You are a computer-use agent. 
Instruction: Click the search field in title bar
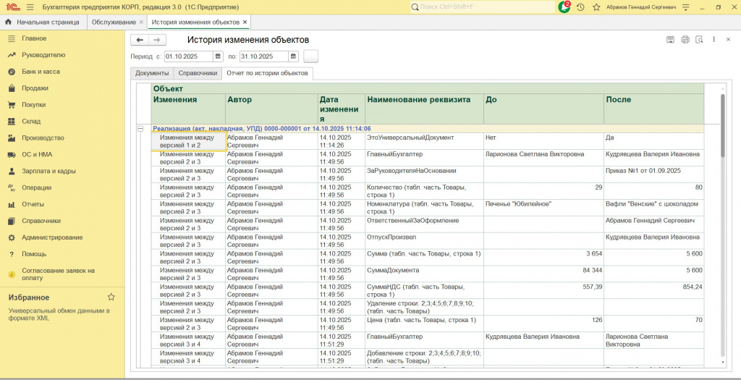pyautogui.click(x=481, y=7)
